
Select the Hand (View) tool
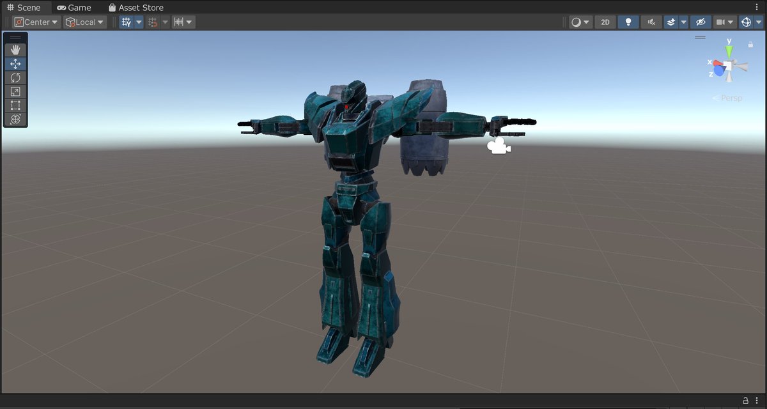[x=15, y=50]
